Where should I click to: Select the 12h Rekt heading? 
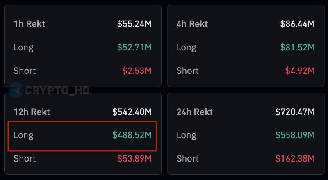pyautogui.click(x=32, y=112)
